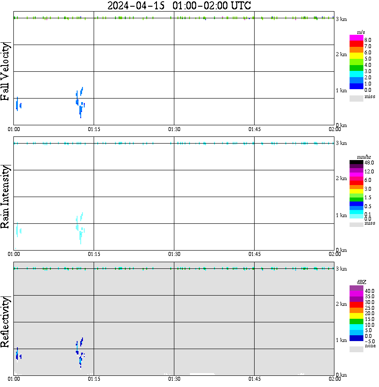Click the gray 'none' reflectivity swatch
The width and height of the screenshot is (379, 387).
click(x=356, y=349)
